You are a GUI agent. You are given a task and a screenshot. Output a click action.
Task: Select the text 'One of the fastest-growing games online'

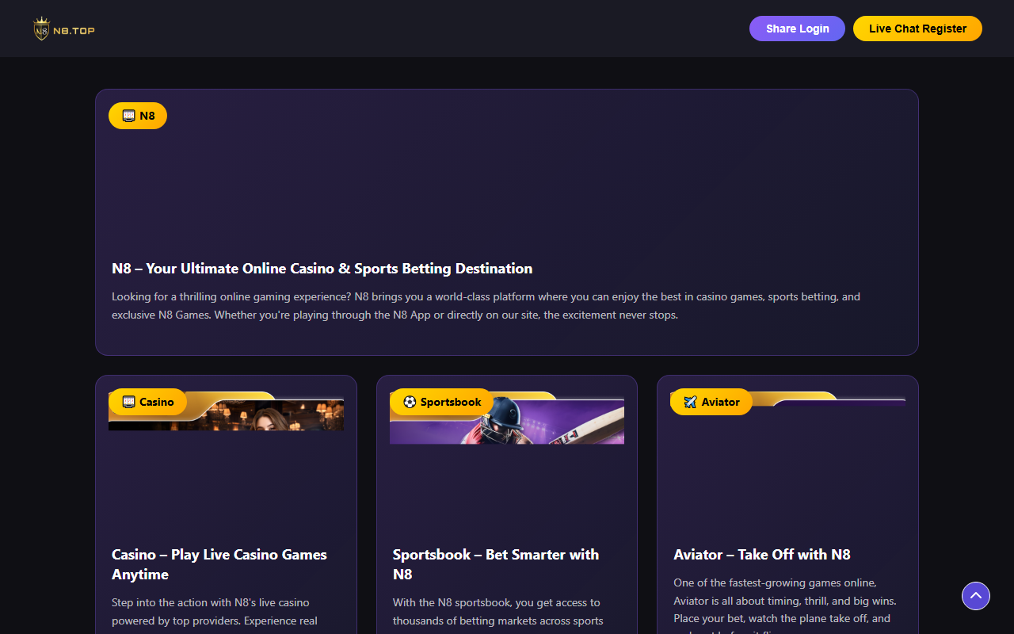pyautogui.click(x=775, y=582)
